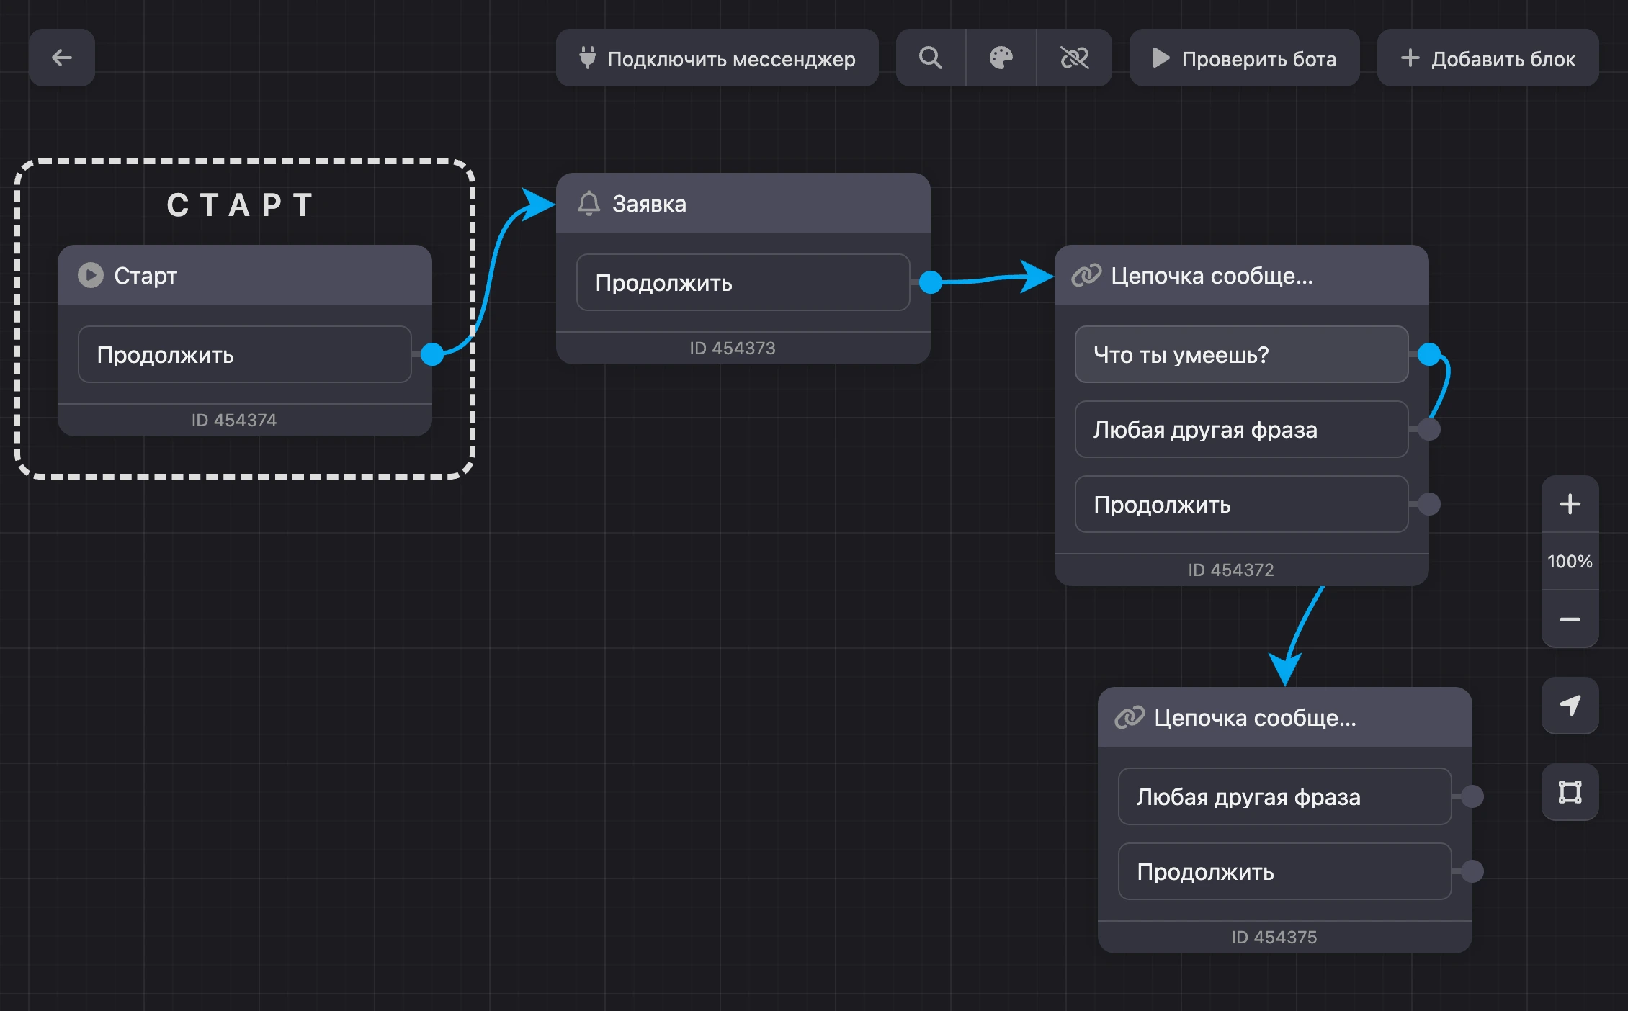The width and height of the screenshot is (1628, 1011).
Task: Click the Продолжить connector dot in block 454375
Action: tap(1472, 871)
